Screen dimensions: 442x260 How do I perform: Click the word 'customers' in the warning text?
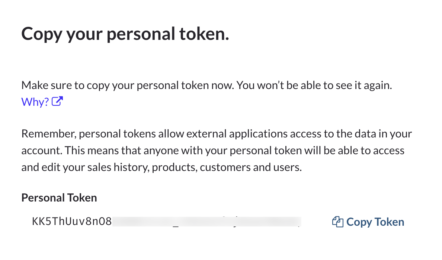pos(225,167)
